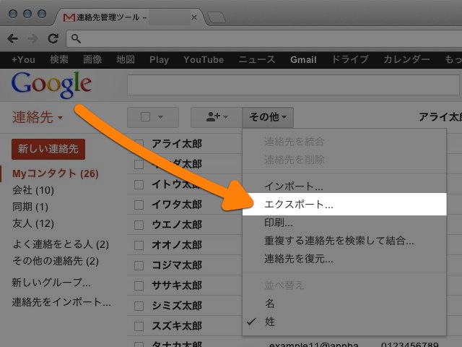The height and width of the screenshot is (347, 462).
Task: Sort contacts by 姓
Action: pyautogui.click(x=344, y=322)
